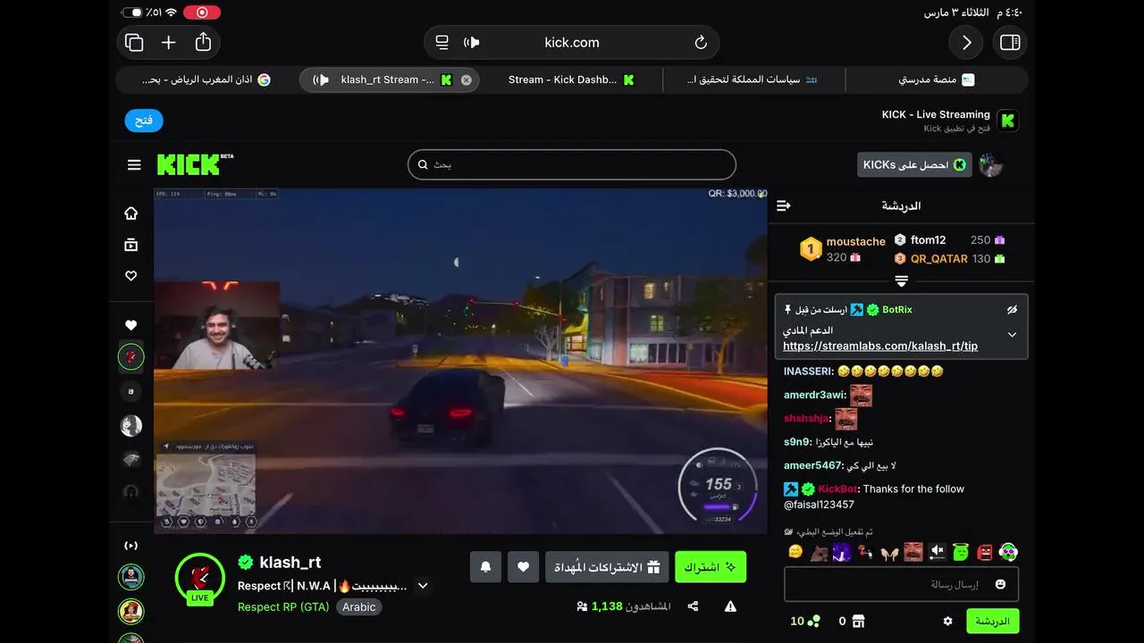
Task: Open chat settings gear
Action: point(948,621)
